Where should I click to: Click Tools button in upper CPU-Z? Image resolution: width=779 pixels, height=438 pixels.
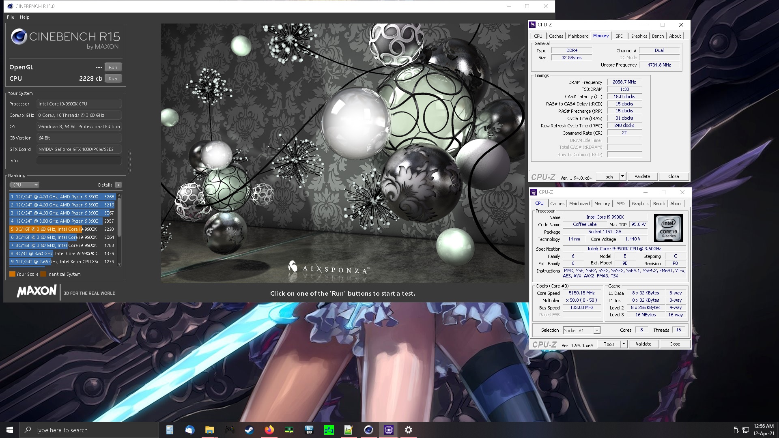[x=608, y=176]
